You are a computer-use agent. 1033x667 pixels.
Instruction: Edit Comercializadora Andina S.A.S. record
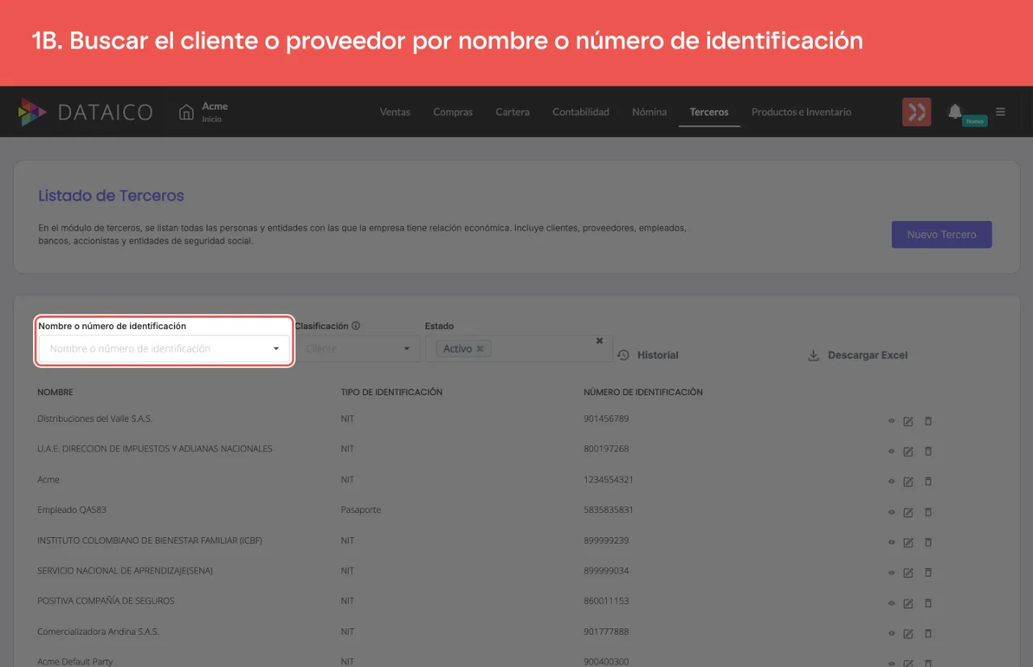pos(908,633)
